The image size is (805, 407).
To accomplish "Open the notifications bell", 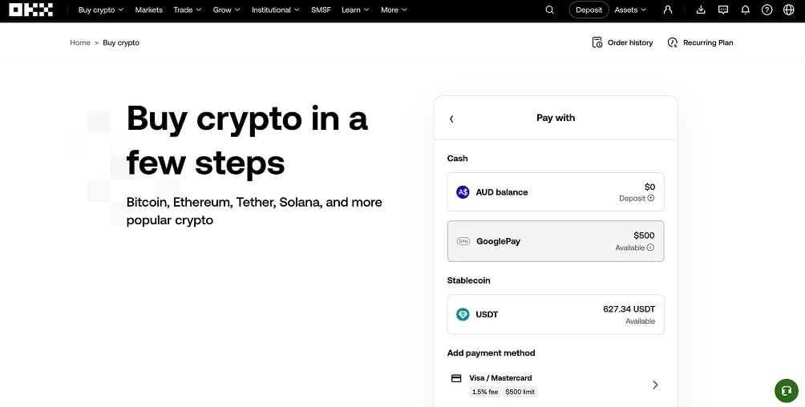I will pyautogui.click(x=746, y=10).
